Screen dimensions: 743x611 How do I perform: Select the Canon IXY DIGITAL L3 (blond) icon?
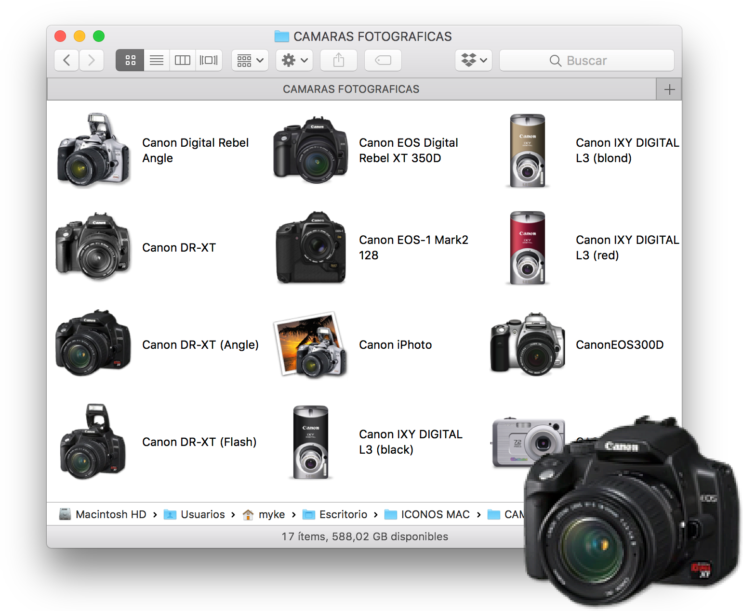click(x=527, y=151)
